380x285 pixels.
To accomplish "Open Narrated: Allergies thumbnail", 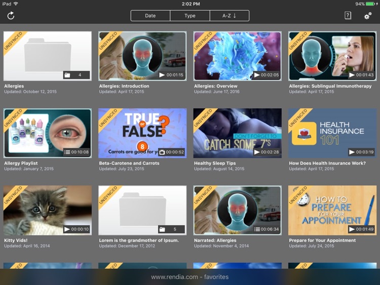I will click(x=238, y=210).
